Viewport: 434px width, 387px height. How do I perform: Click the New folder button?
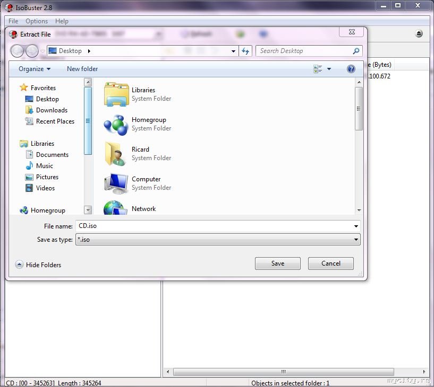click(x=82, y=69)
